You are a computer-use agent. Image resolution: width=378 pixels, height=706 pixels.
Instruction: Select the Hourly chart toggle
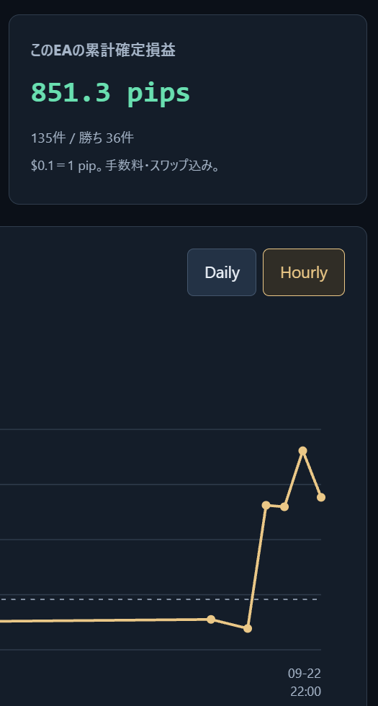pyautogui.click(x=304, y=272)
